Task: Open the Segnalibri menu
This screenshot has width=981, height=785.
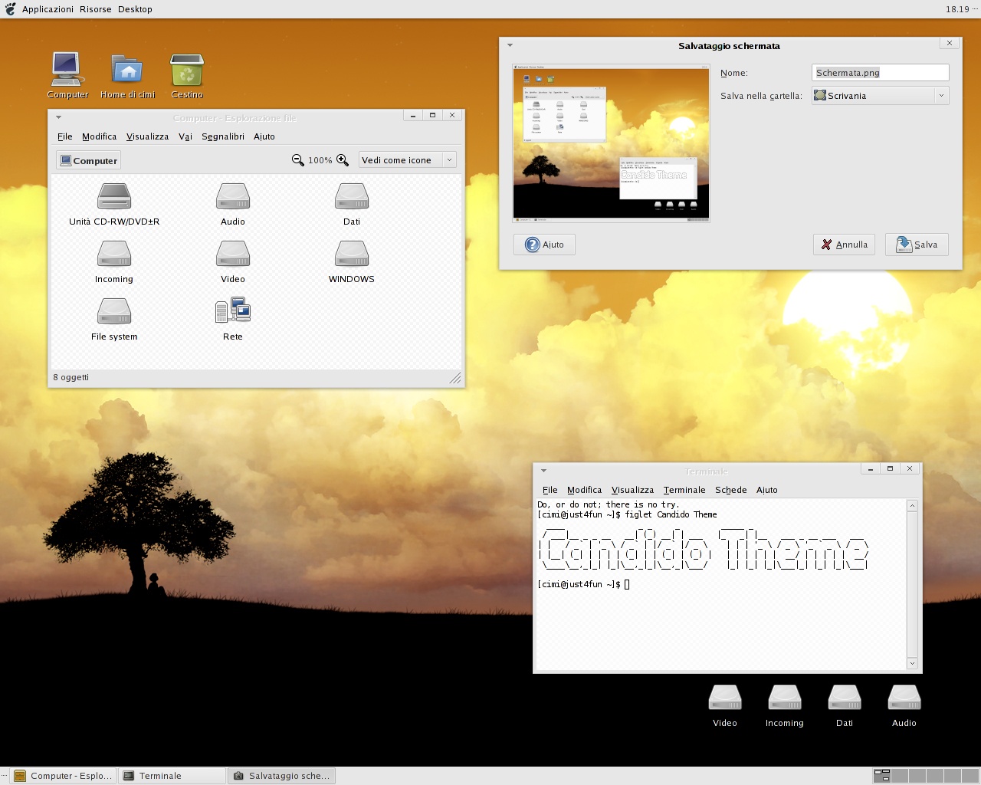Action: [x=223, y=136]
